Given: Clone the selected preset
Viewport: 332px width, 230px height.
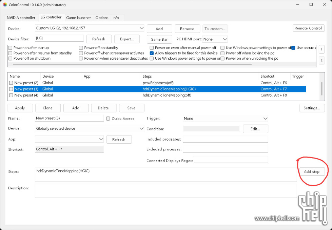Looking at the screenshot, I should (47, 108).
